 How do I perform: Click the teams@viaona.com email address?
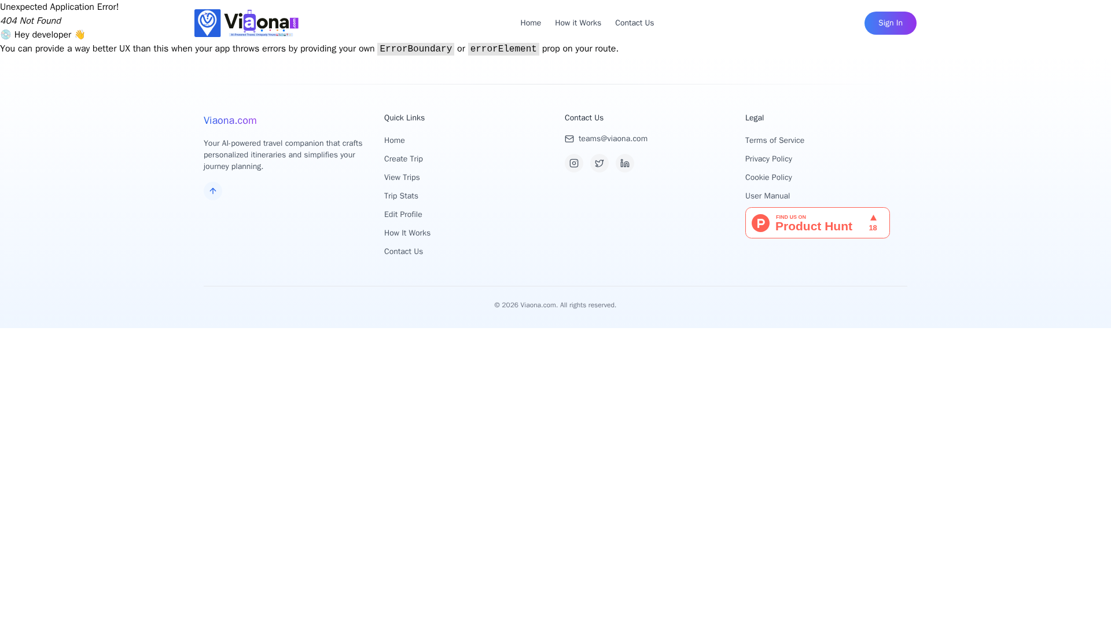[x=613, y=139]
